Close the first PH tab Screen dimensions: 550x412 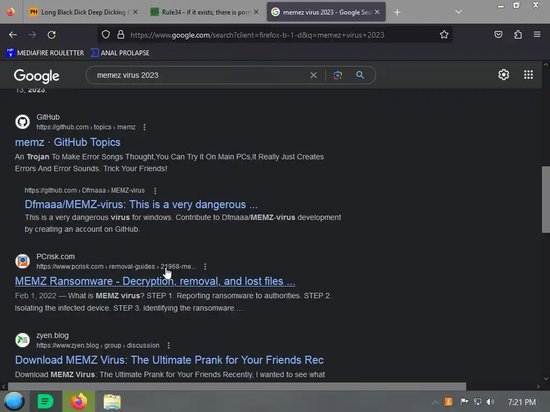click(x=135, y=12)
